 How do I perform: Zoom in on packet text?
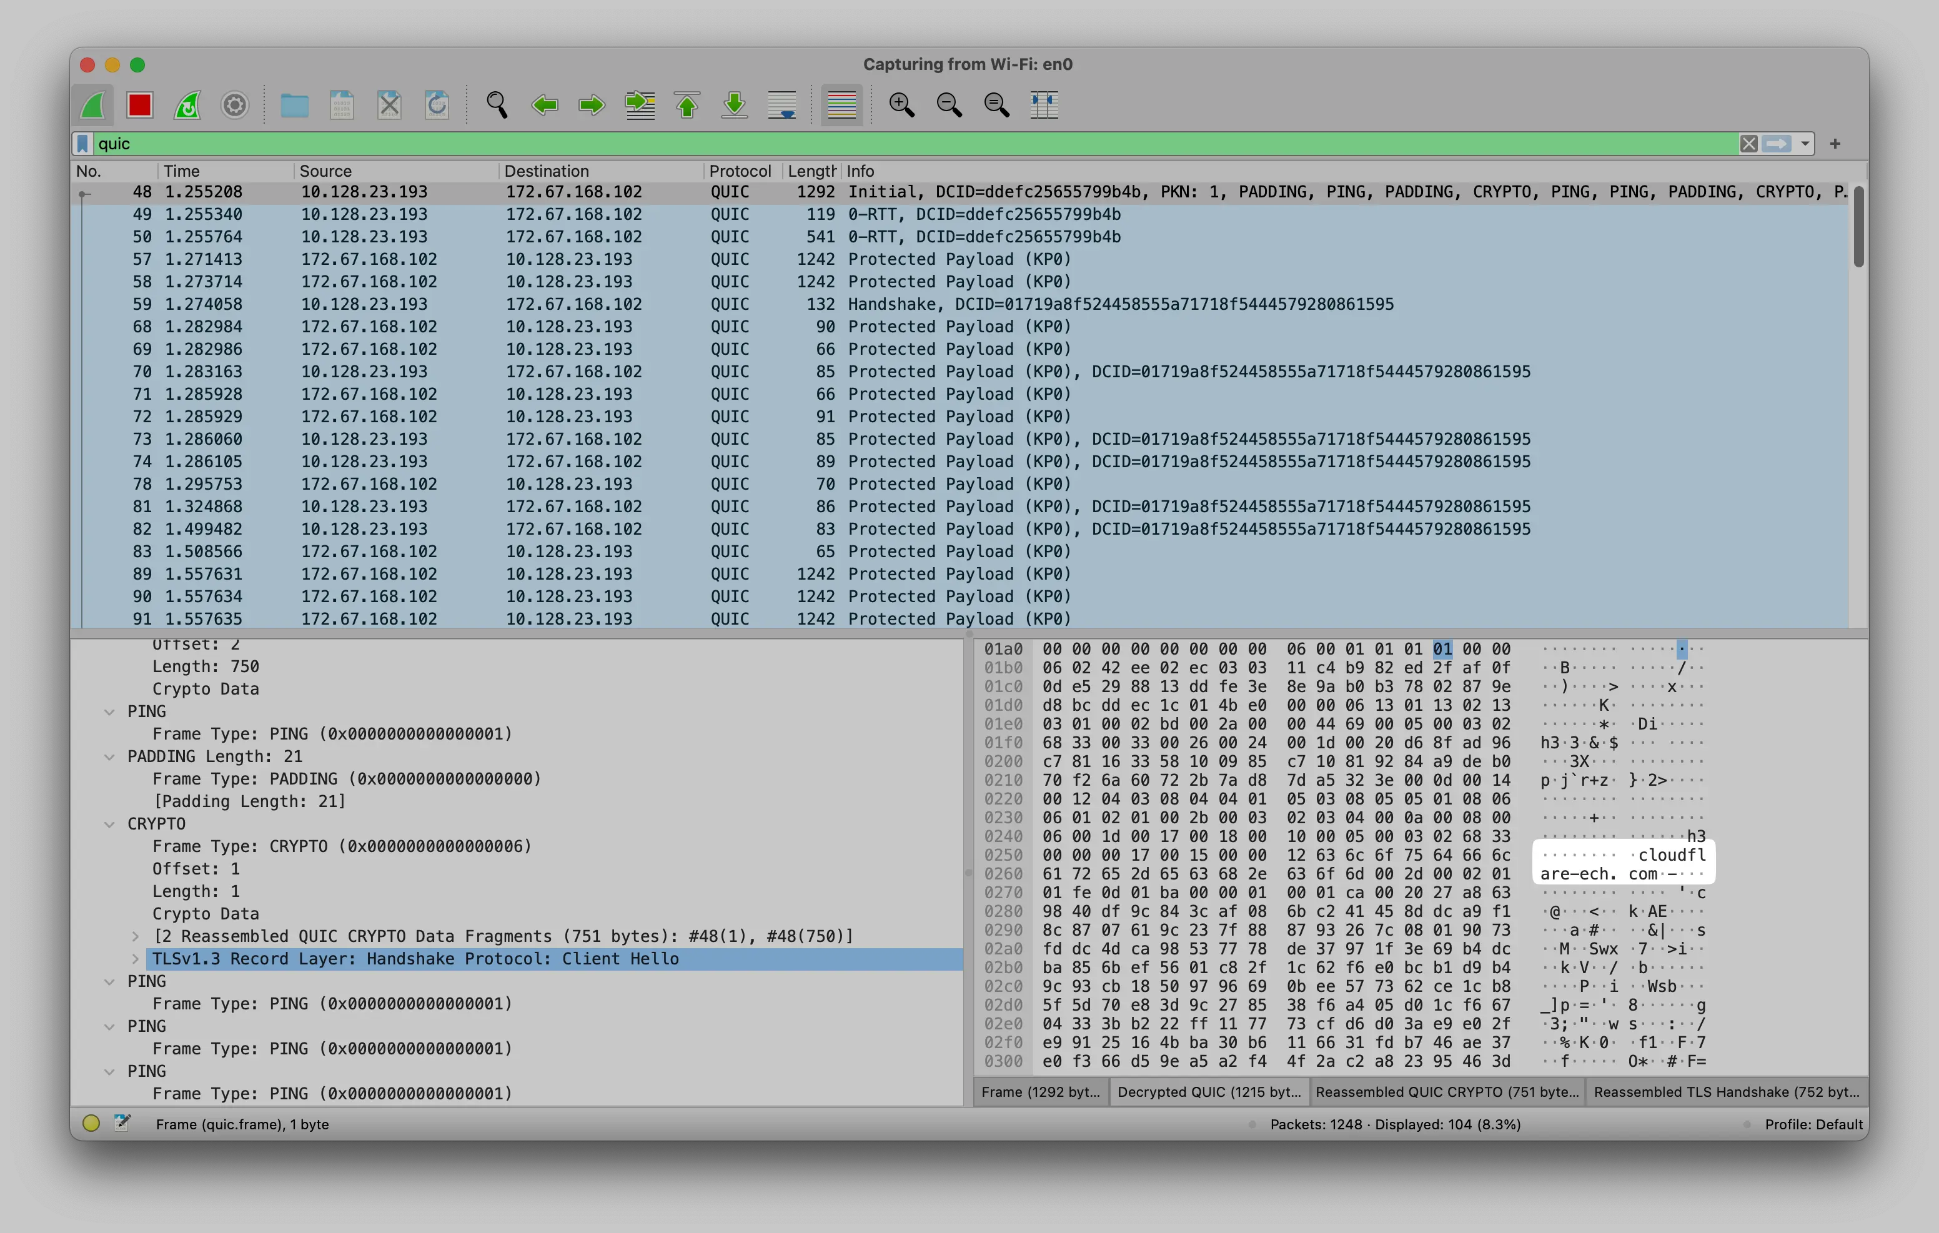point(901,105)
